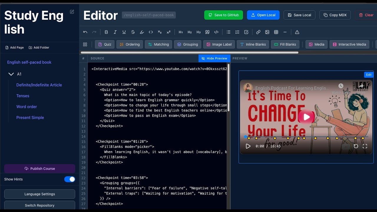Image resolution: width=377 pixels, height=212 pixels.
Task: Insert inline code formatting
Action: (151, 32)
